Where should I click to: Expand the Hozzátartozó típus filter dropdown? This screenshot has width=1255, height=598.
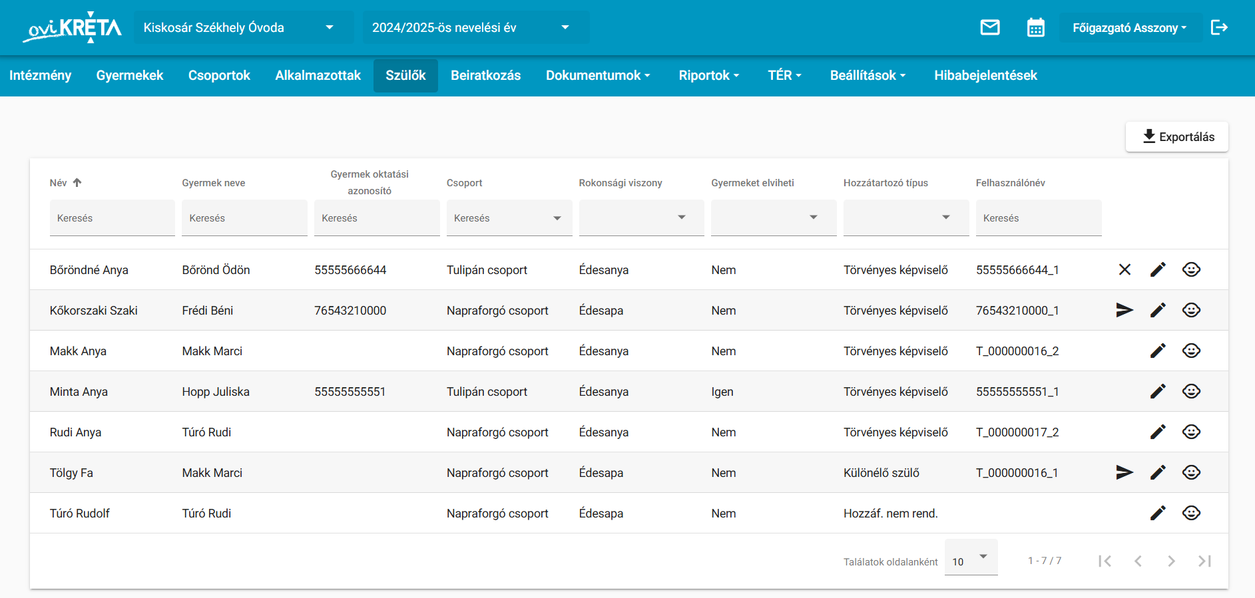point(906,218)
